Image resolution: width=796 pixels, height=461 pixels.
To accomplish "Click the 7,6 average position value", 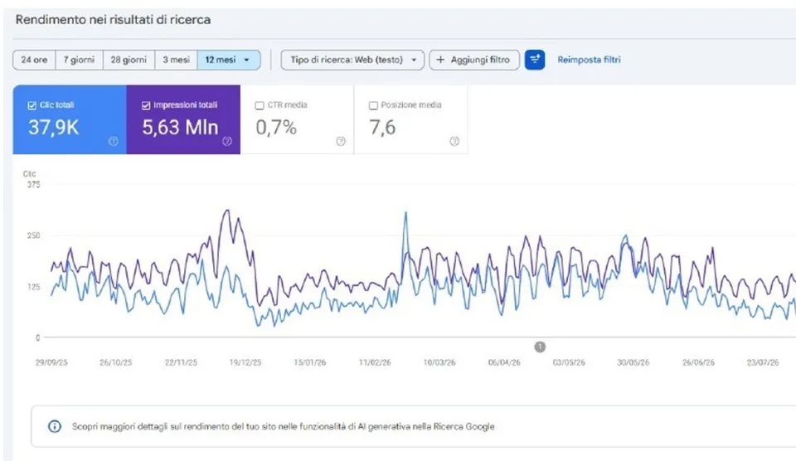I will pyautogui.click(x=382, y=128).
